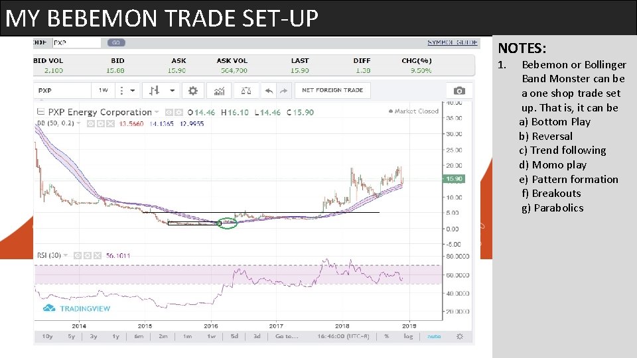Image resolution: width=637 pixels, height=358 pixels.
Task: Redo chart action arrow
Action: click(x=283, y=91)
